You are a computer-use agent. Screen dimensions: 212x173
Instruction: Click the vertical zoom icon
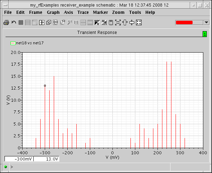[132, 22]
